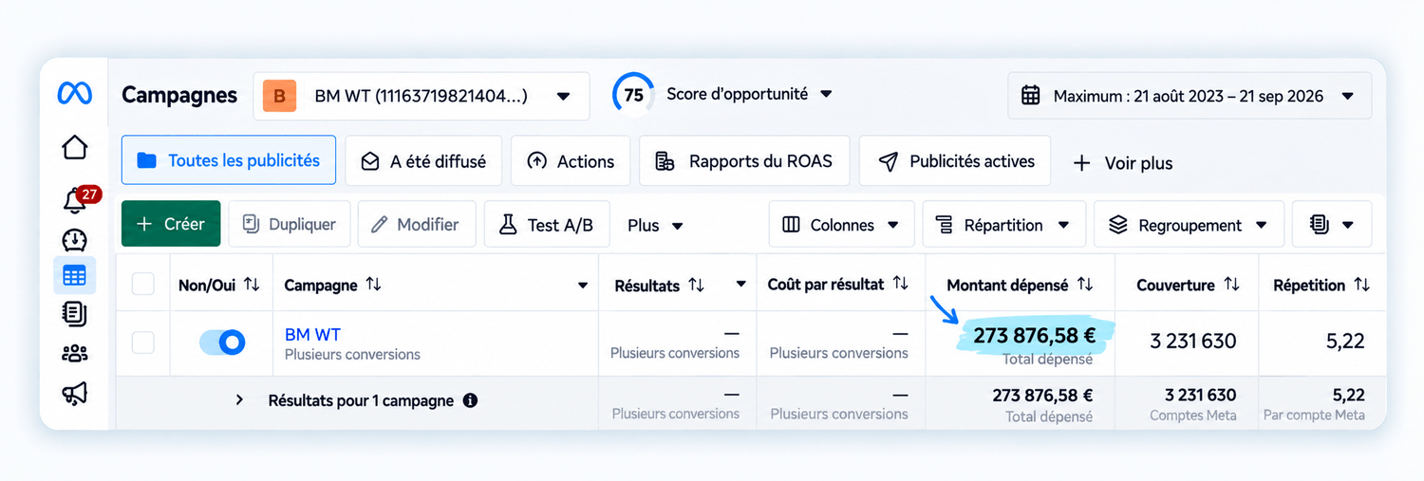Open the account overview gauge icon
The width and height of the screenshot is (1424, 481).
coord(74,239)
